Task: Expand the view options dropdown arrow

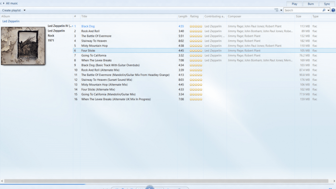Action: (x=281, y=10)
